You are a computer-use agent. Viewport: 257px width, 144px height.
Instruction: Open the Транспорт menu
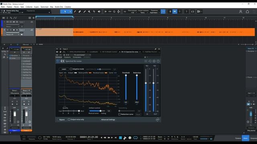pyautogui.click(x=45, y=7)
